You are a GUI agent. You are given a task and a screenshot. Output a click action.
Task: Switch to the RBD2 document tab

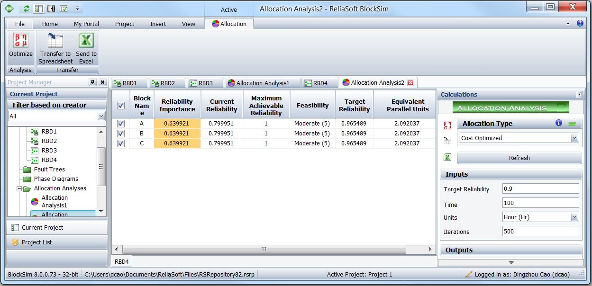point(167,83)
